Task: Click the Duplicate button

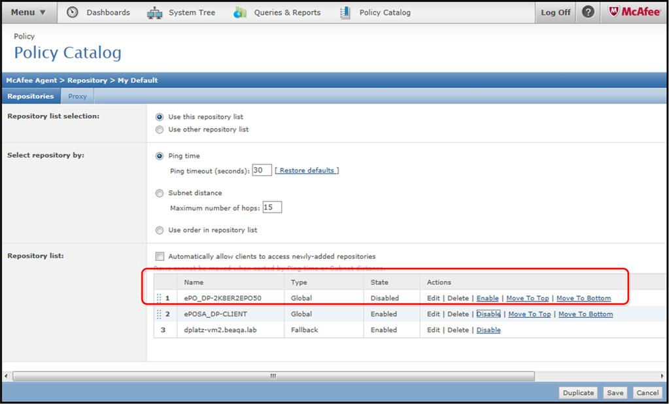Action: [x=578, y=393]
